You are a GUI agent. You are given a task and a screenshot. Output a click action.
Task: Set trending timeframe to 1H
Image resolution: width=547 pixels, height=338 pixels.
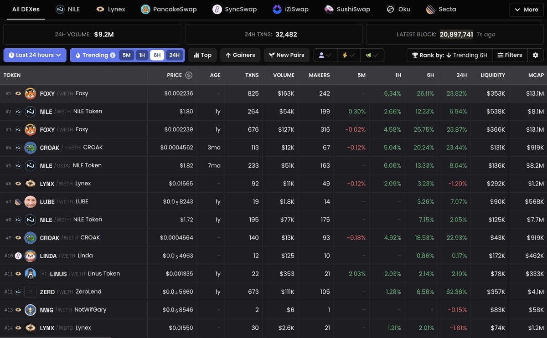142,55
